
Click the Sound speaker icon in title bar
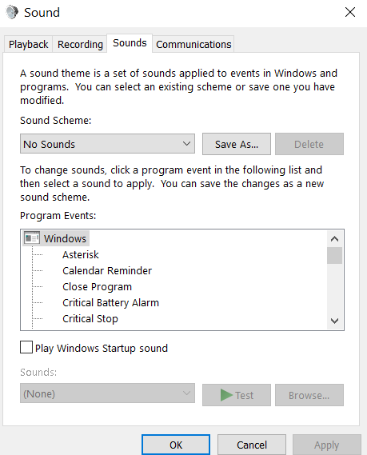[x=12, y=13]
